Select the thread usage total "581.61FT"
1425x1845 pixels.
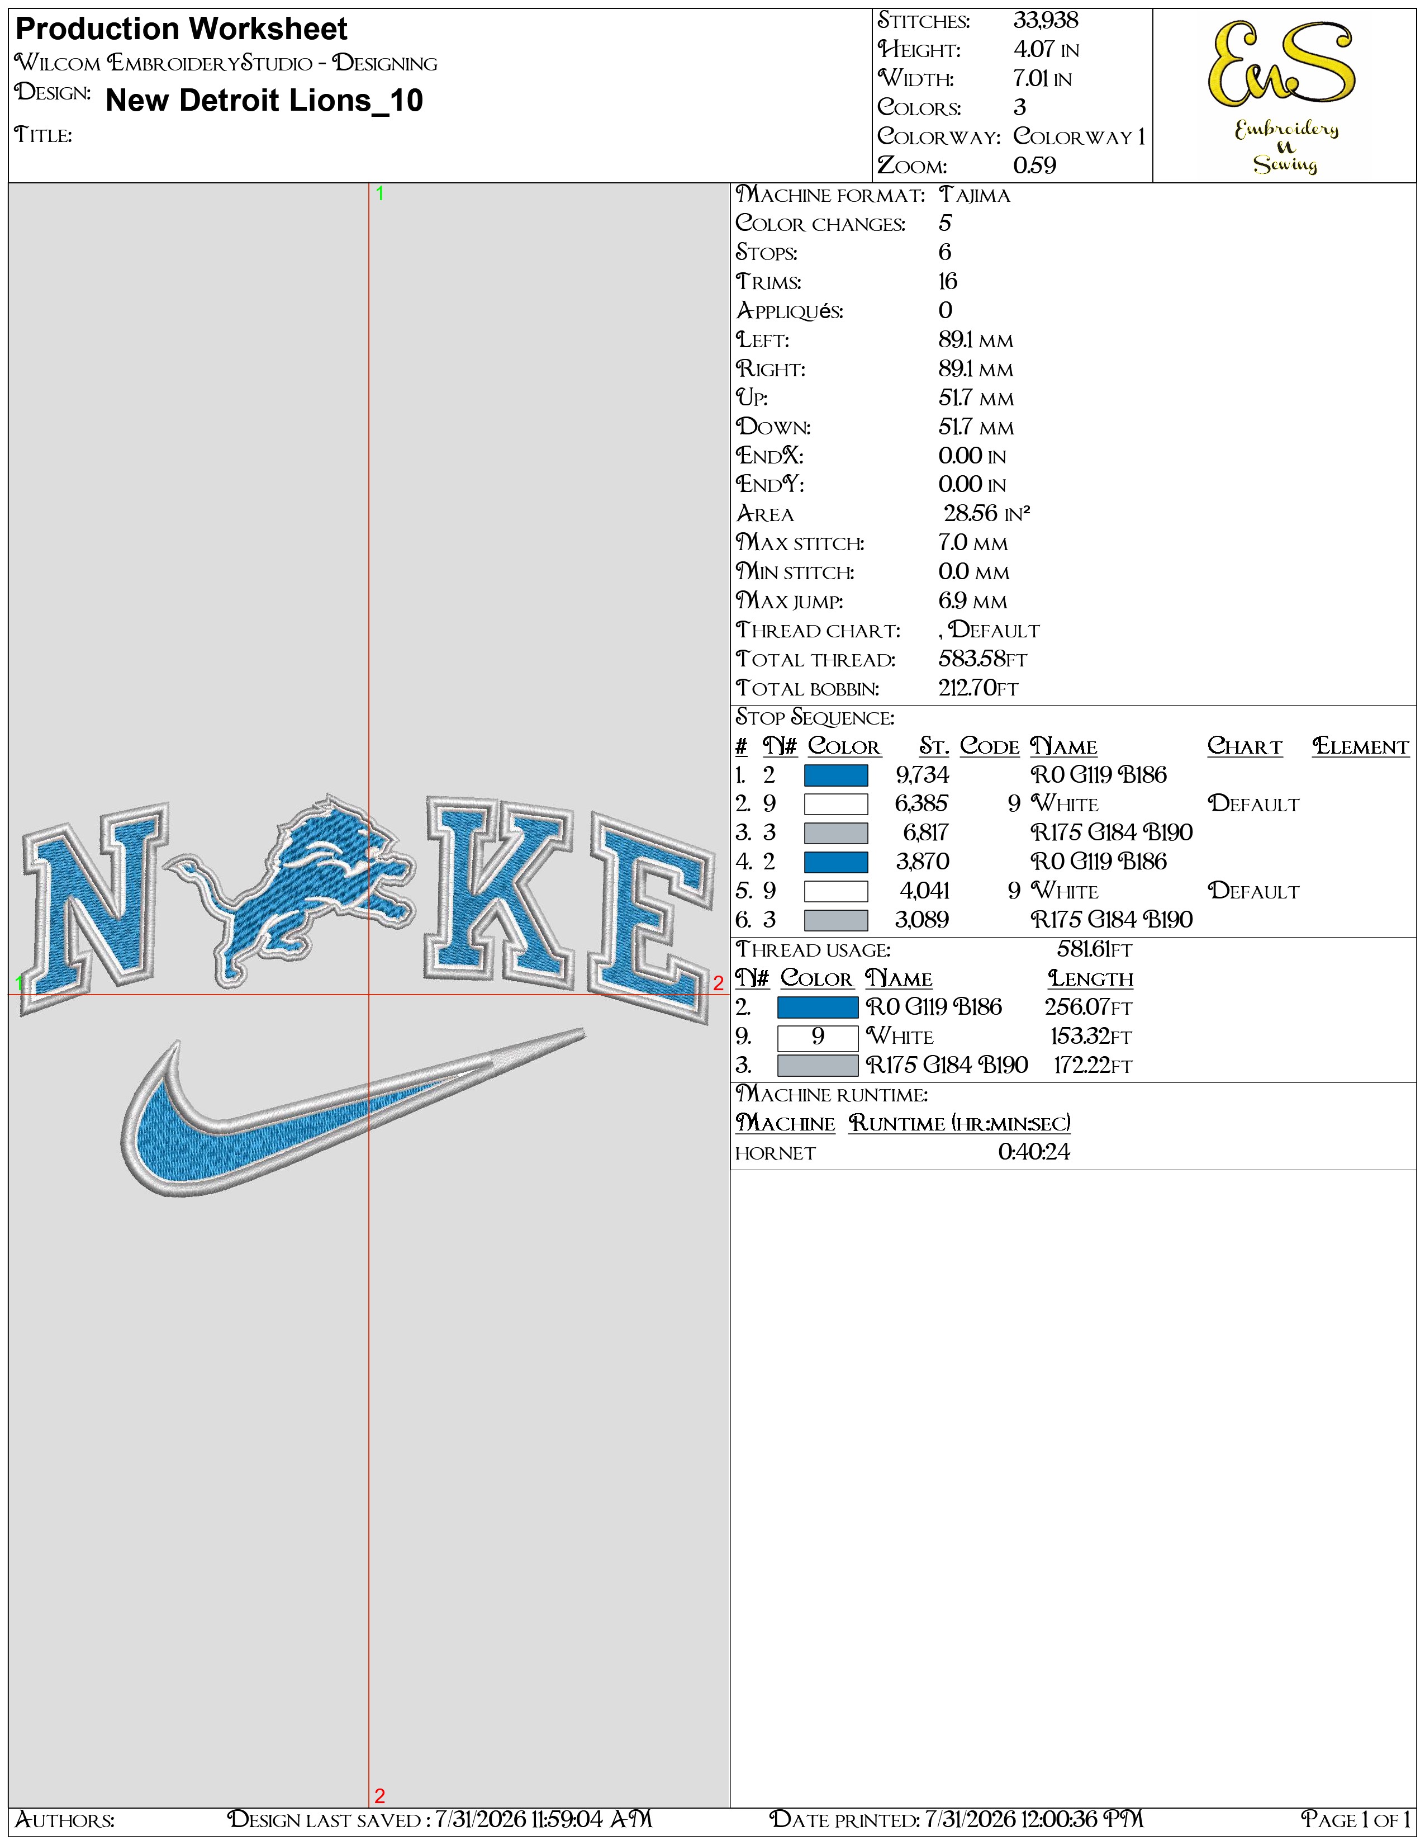click(x=1094, y=949)
